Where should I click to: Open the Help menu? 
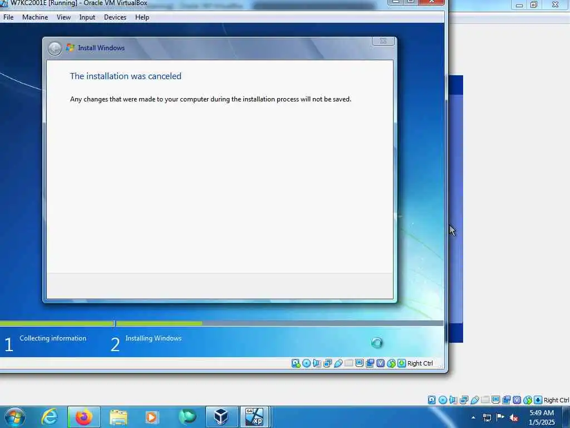tap(142, 17)
